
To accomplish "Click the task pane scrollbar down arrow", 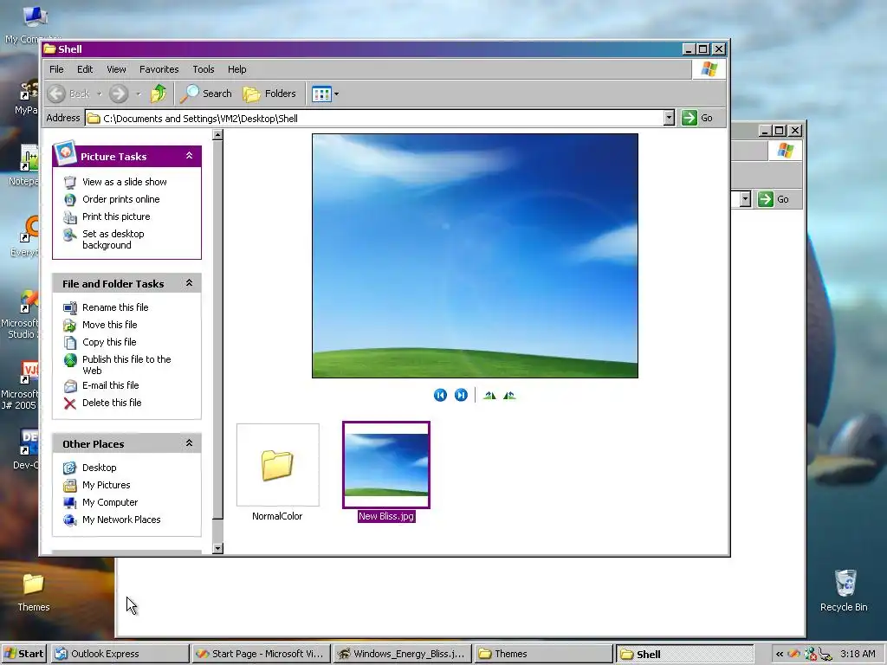I will pos(217,548).
